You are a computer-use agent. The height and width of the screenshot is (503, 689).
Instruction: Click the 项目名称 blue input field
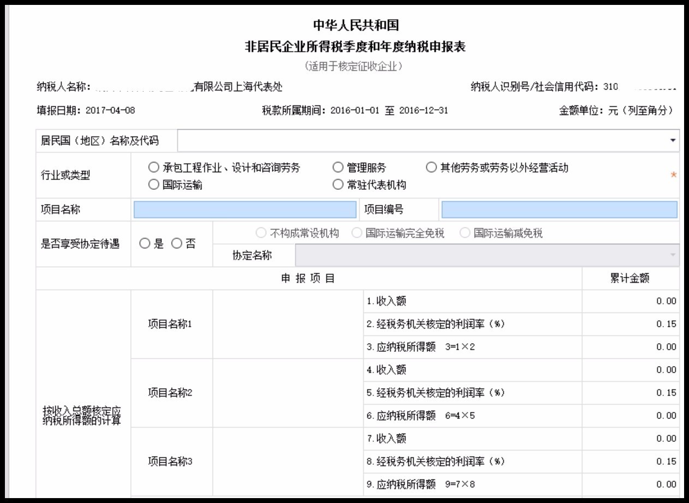[245, 210]
